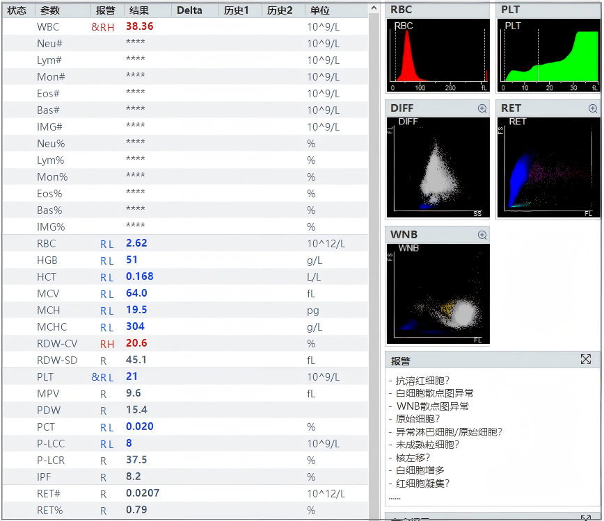Click the 白细胞散点图异常 alarm message
The image size is (604, 521).
[x=434, y=393]
